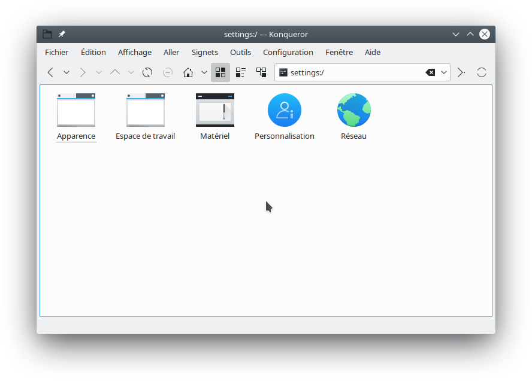Switch to icons view mode
Screen dimensions: 532x381
click(x=220, y=72)
